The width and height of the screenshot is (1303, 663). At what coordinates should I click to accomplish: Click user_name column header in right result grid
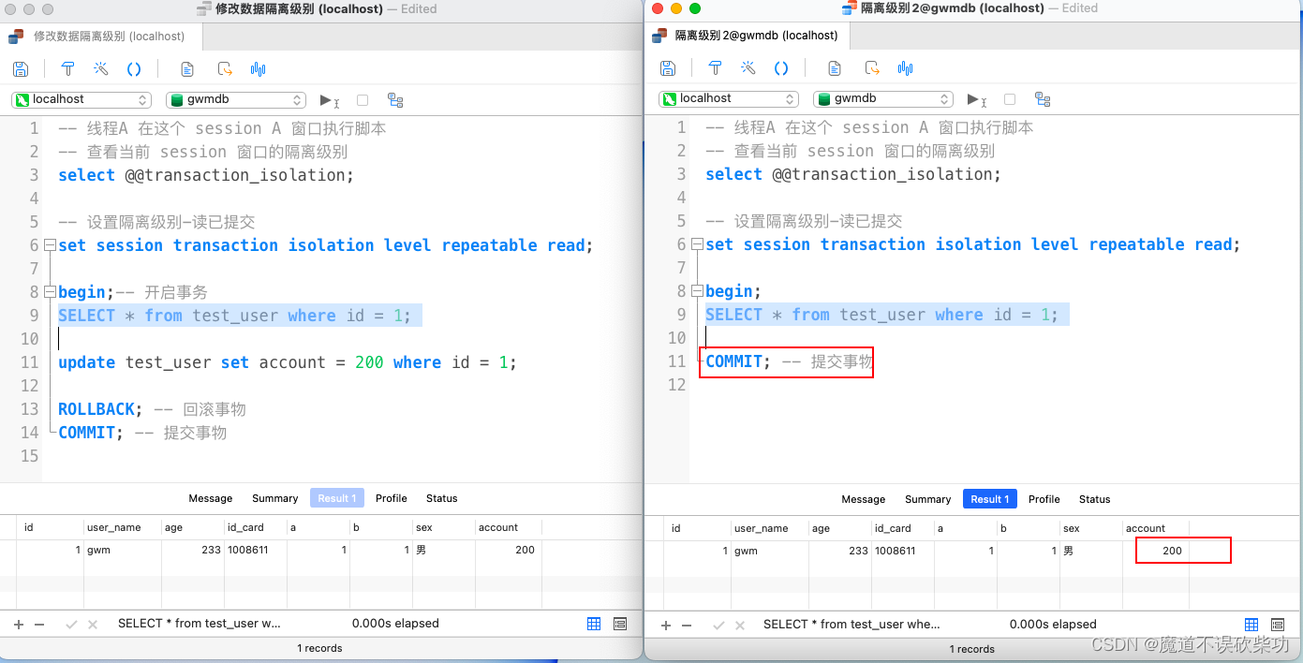[772, 528]
